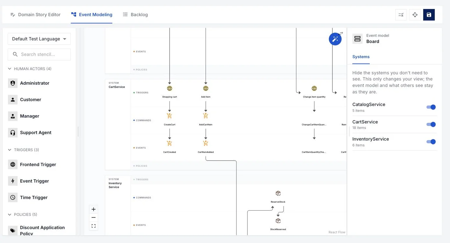
Task: Click the sidebar resize handle beside the stencil panel
Action: (78, 132)
